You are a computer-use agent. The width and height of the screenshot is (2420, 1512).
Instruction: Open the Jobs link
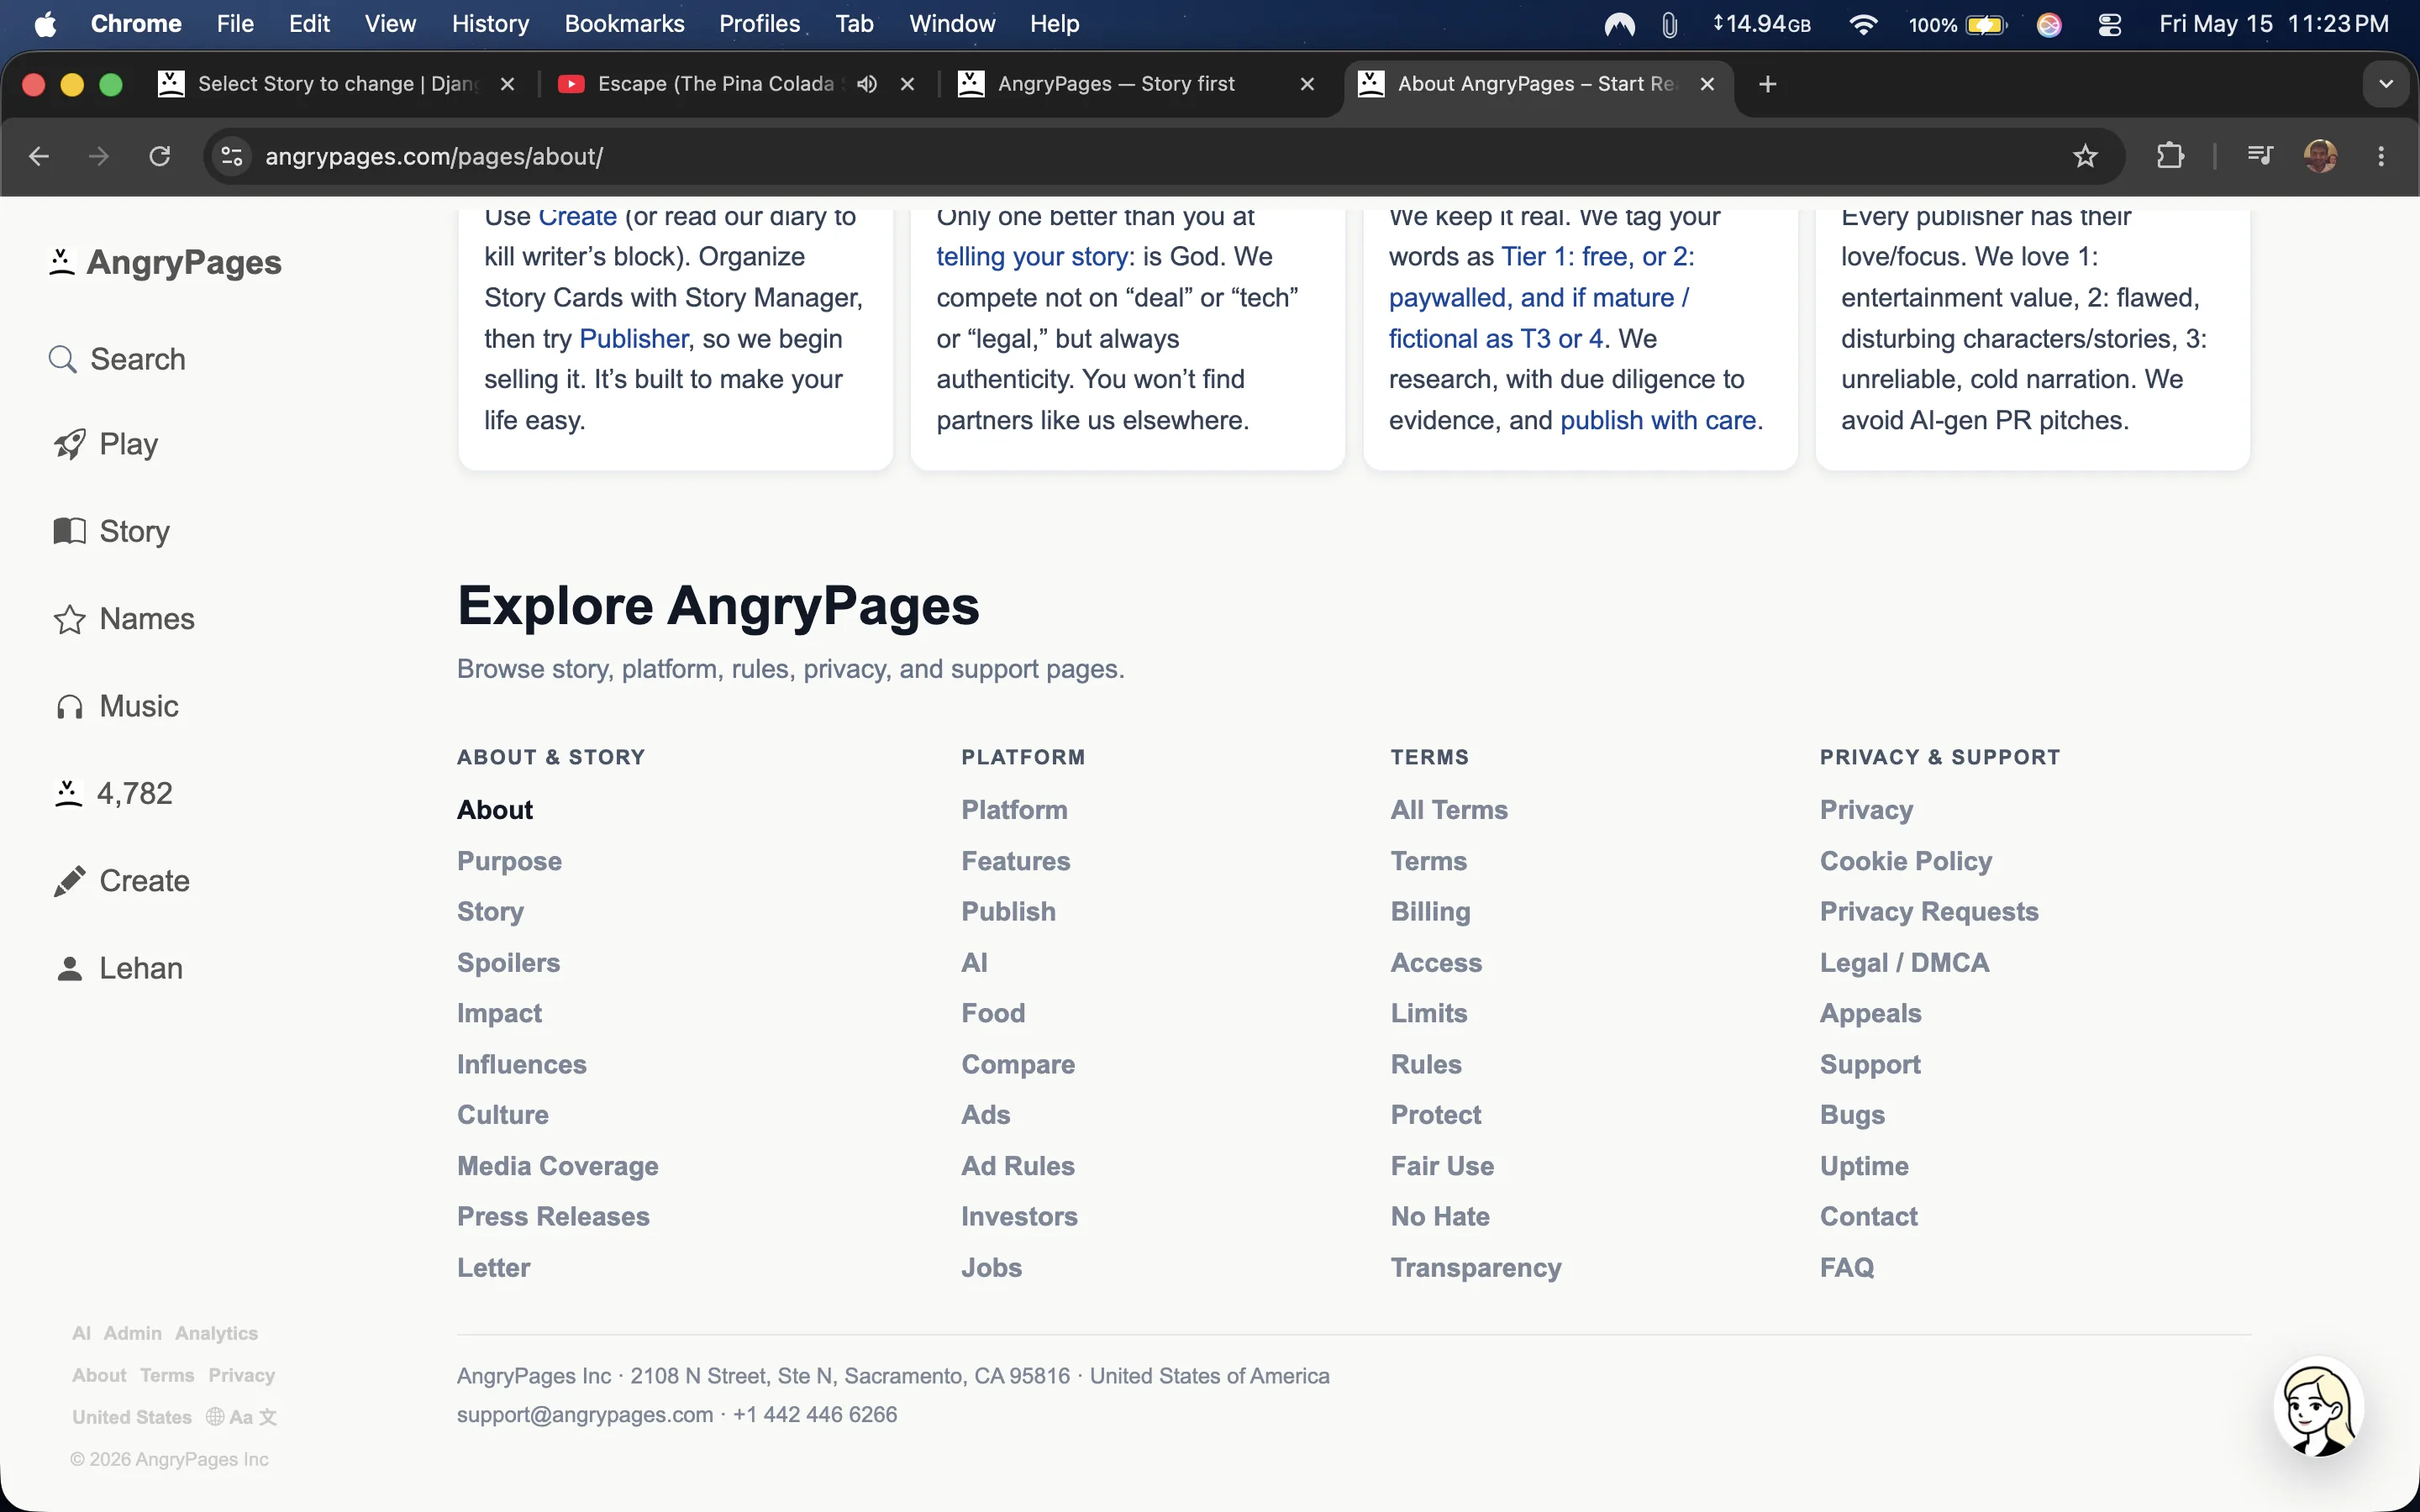tap(992, 1268)
